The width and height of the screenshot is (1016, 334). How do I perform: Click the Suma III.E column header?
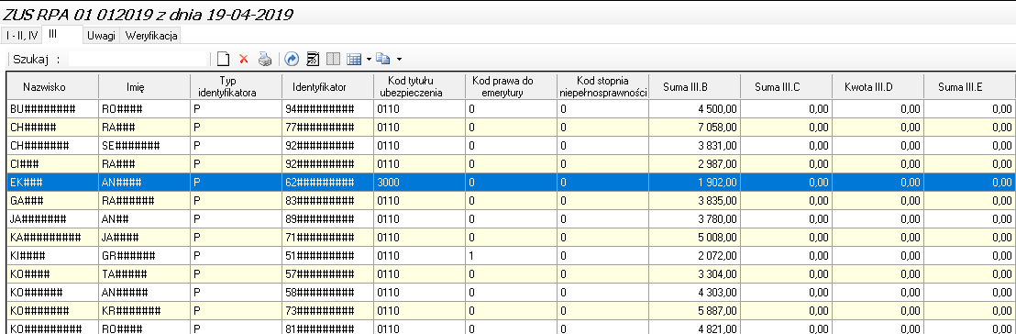point(970,87)
